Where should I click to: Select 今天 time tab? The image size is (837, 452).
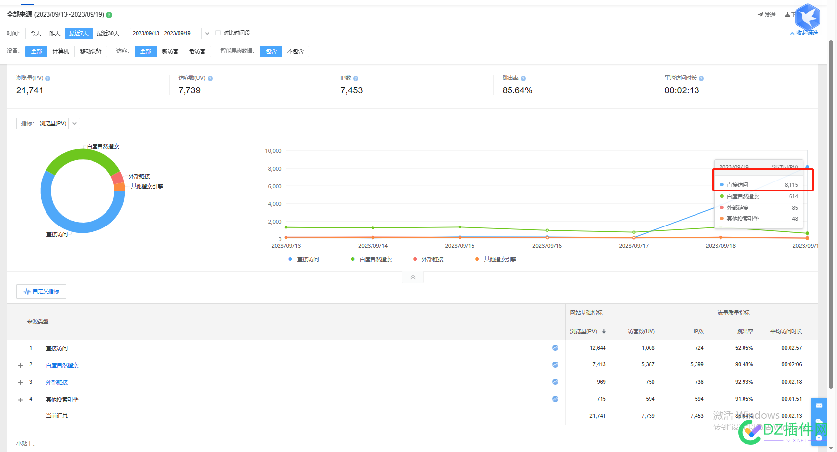[36, 33]
